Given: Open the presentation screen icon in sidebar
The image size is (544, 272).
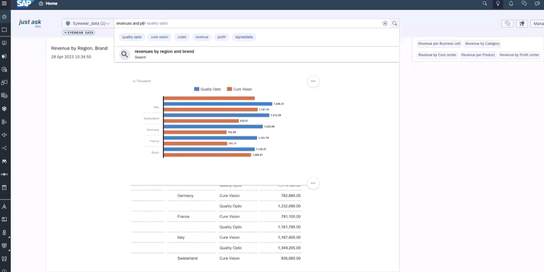Looking at the screenshot, I should coord(4,43).
